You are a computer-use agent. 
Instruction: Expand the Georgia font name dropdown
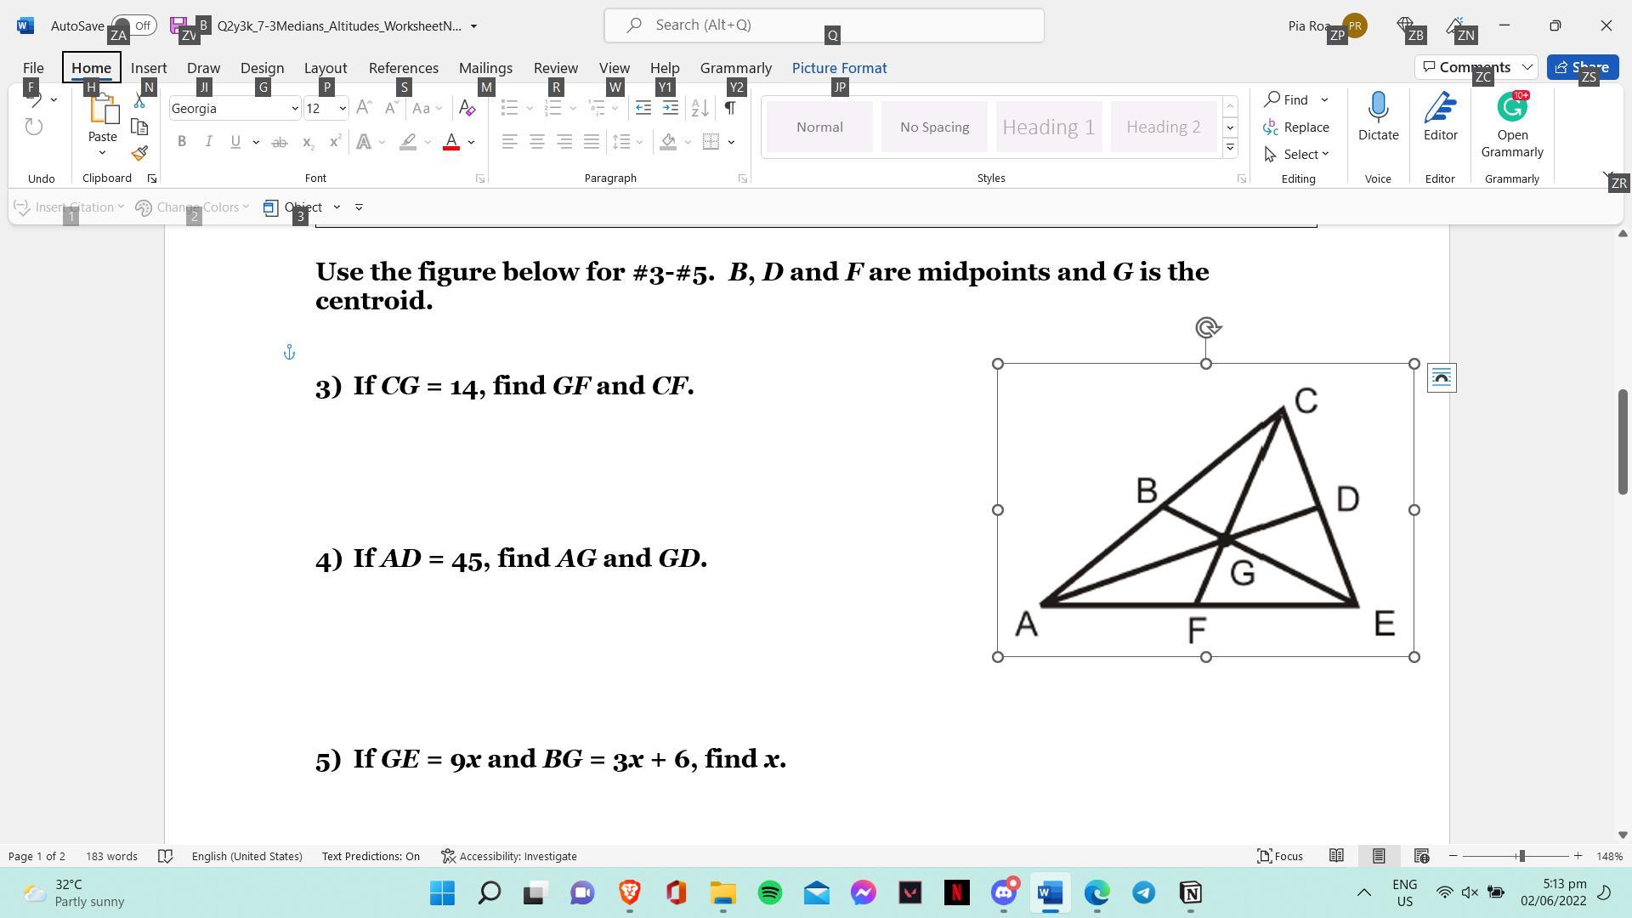pyautogui.click(x=295, y=108)
